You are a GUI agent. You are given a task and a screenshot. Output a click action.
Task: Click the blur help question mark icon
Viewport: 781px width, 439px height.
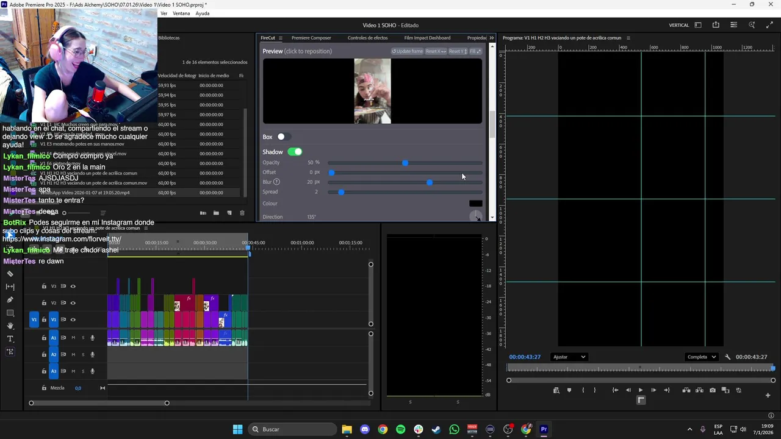click(276, 182)
